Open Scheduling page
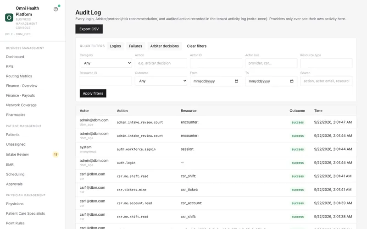The height and width of the screenshot is (229, 367). tap(15, 174)
